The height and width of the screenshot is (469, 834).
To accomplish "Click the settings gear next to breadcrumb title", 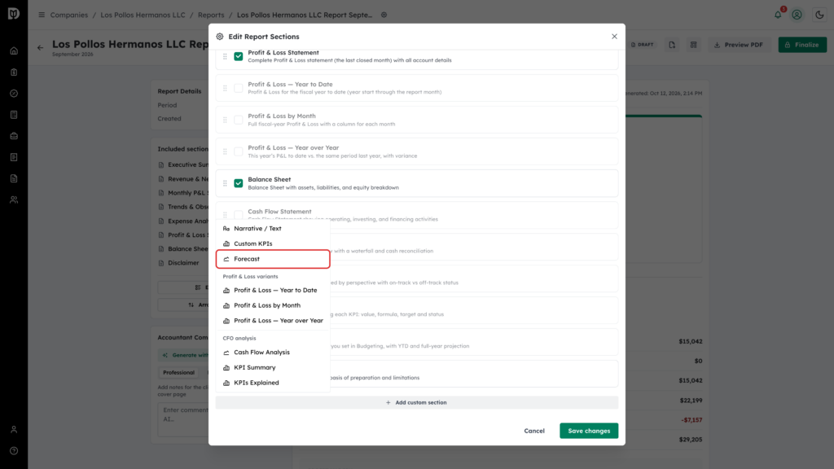I will tap(384, 15).
